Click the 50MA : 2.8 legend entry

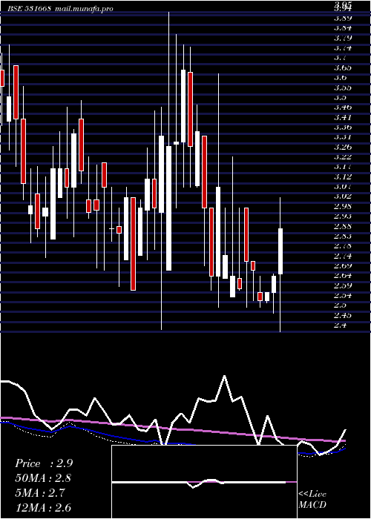[43, 478]
